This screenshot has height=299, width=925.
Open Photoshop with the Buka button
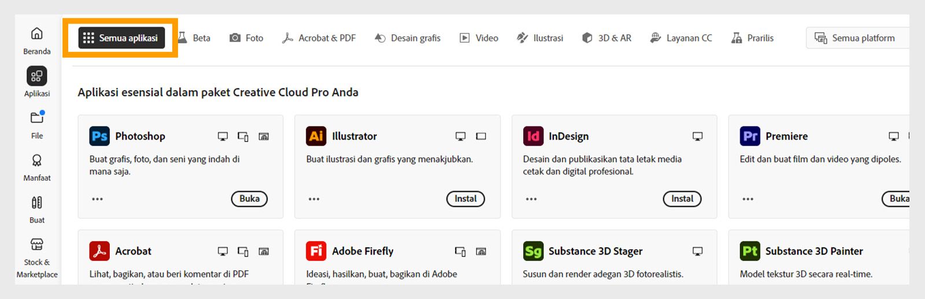[x=249, y=199]
